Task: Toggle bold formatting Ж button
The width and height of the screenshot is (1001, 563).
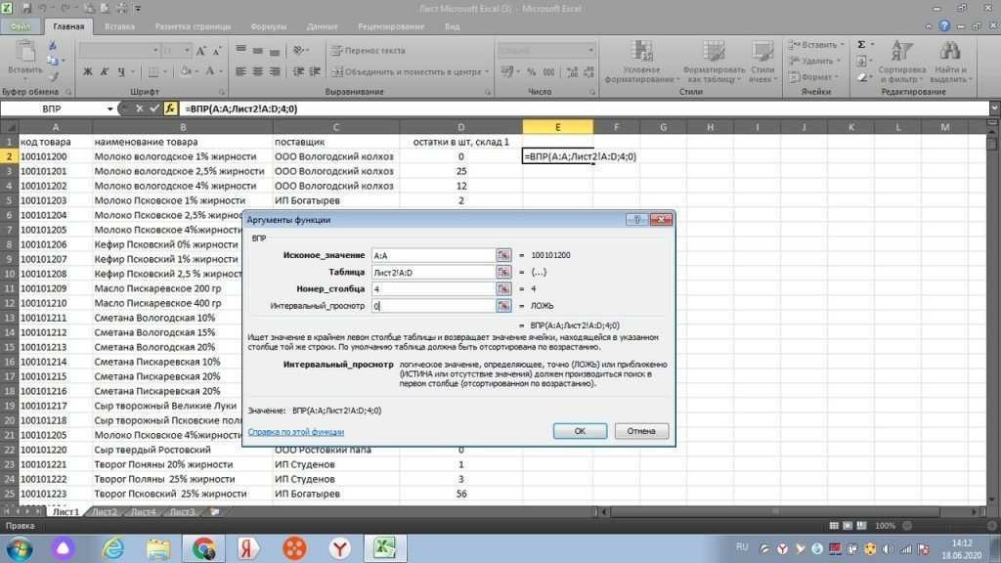Action: coord(88,71)
